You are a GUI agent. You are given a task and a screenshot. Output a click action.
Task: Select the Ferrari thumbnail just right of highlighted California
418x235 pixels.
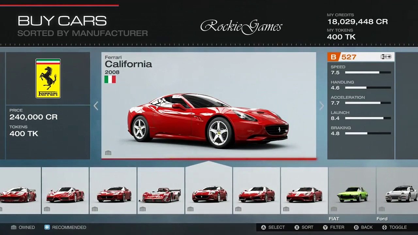pos(256,191)
